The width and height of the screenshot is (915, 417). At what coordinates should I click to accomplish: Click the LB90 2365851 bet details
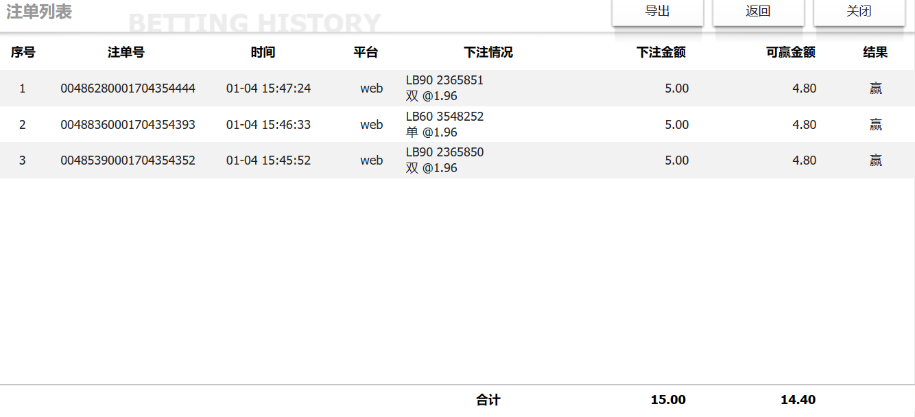pyautogui.click(x=444, y=80)
